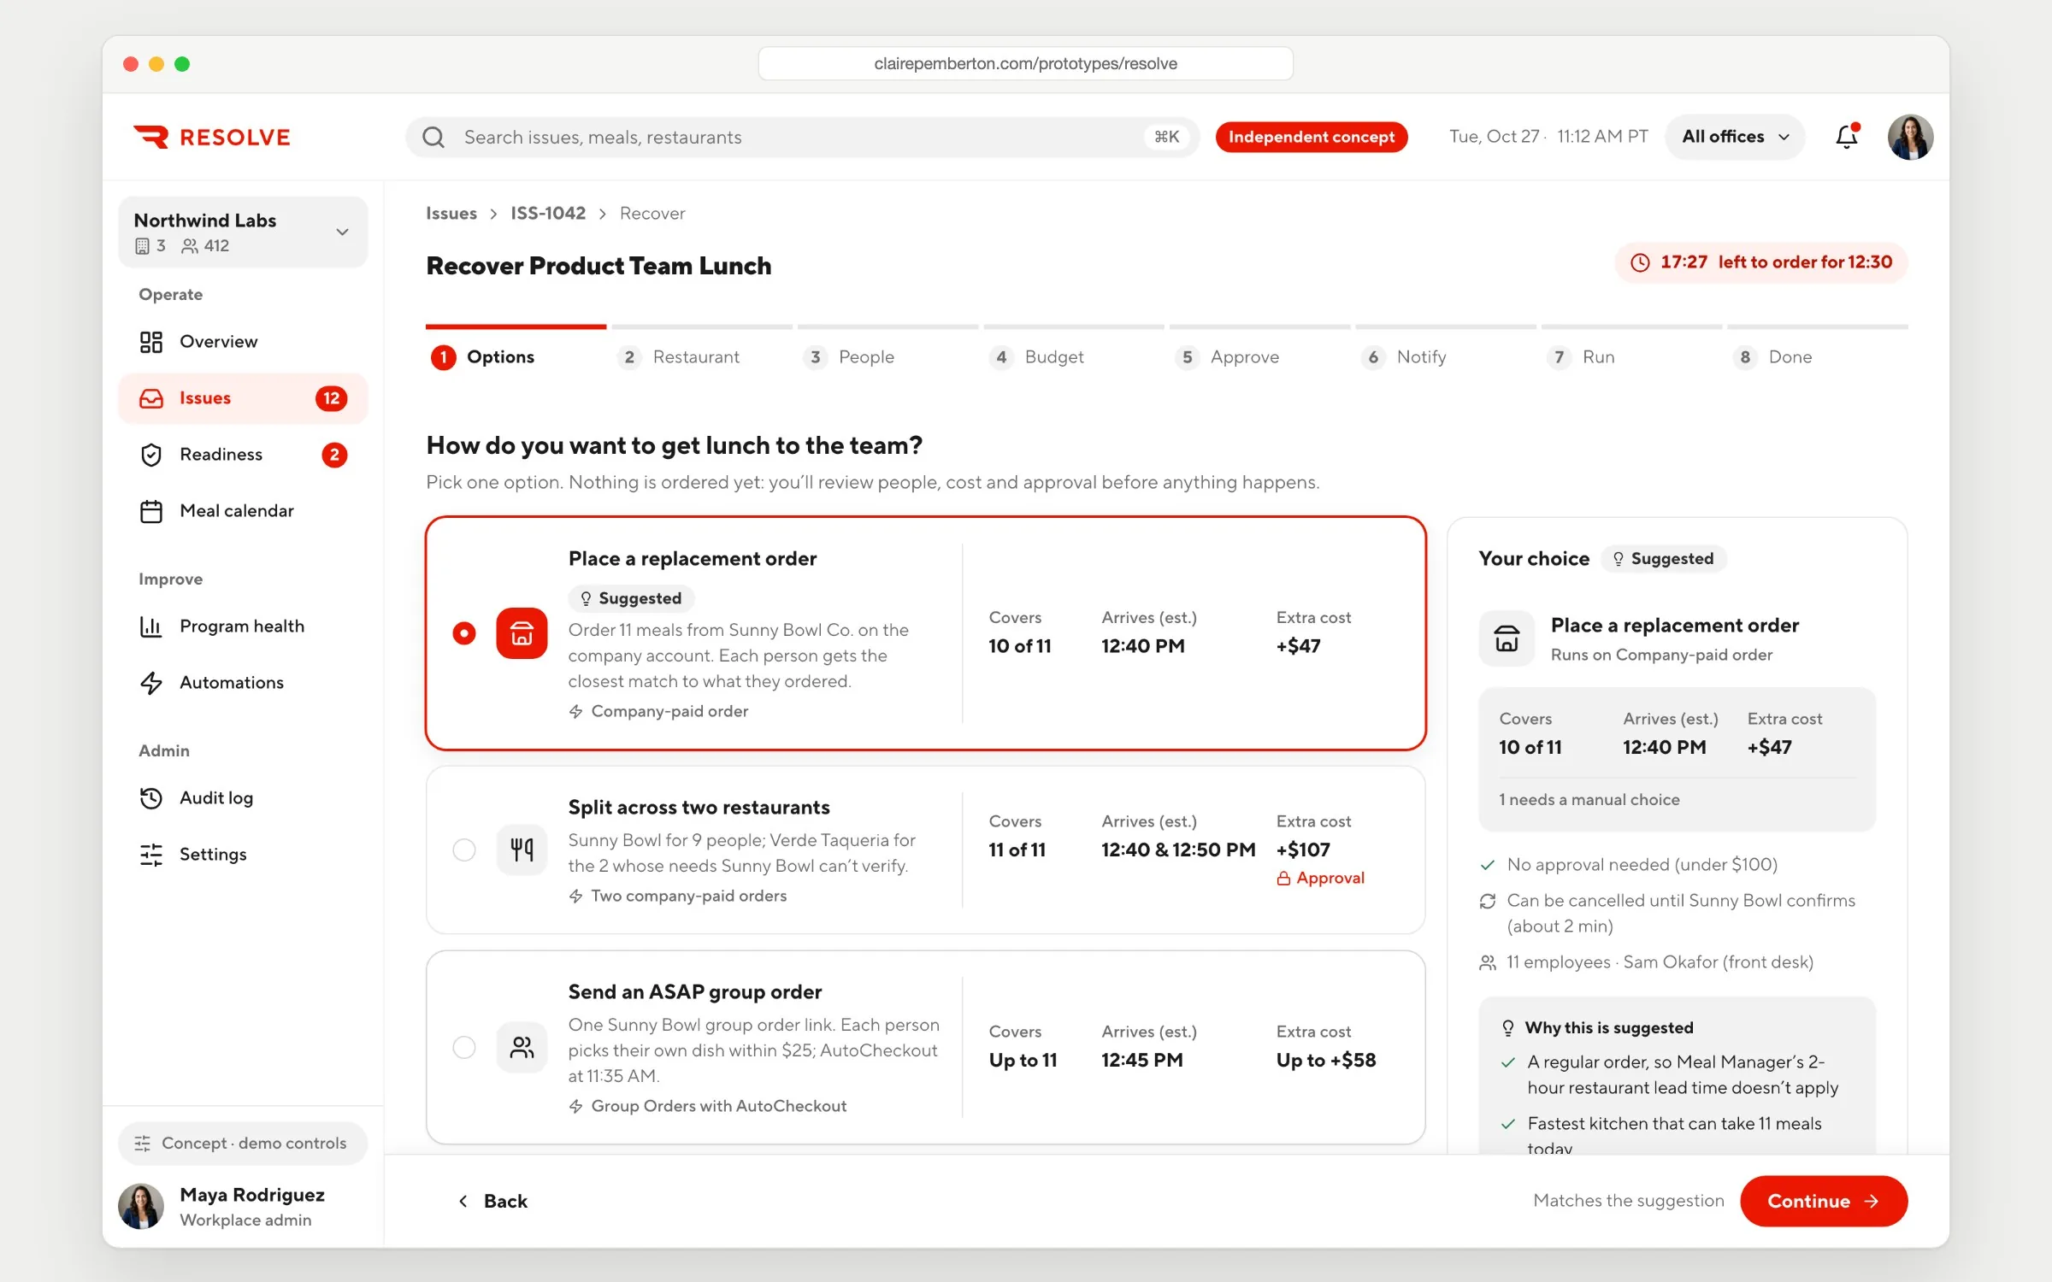Image resolution: width=2052 pixels, height=1282 pixels.
Task: Go to Readiness shield item
Action: [243, 455]
